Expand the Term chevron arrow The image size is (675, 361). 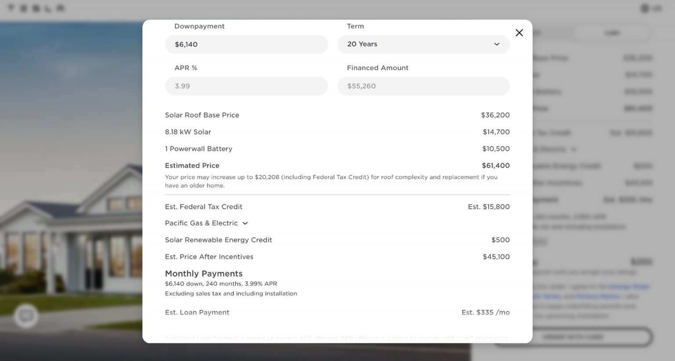click(x=497, y=44)
